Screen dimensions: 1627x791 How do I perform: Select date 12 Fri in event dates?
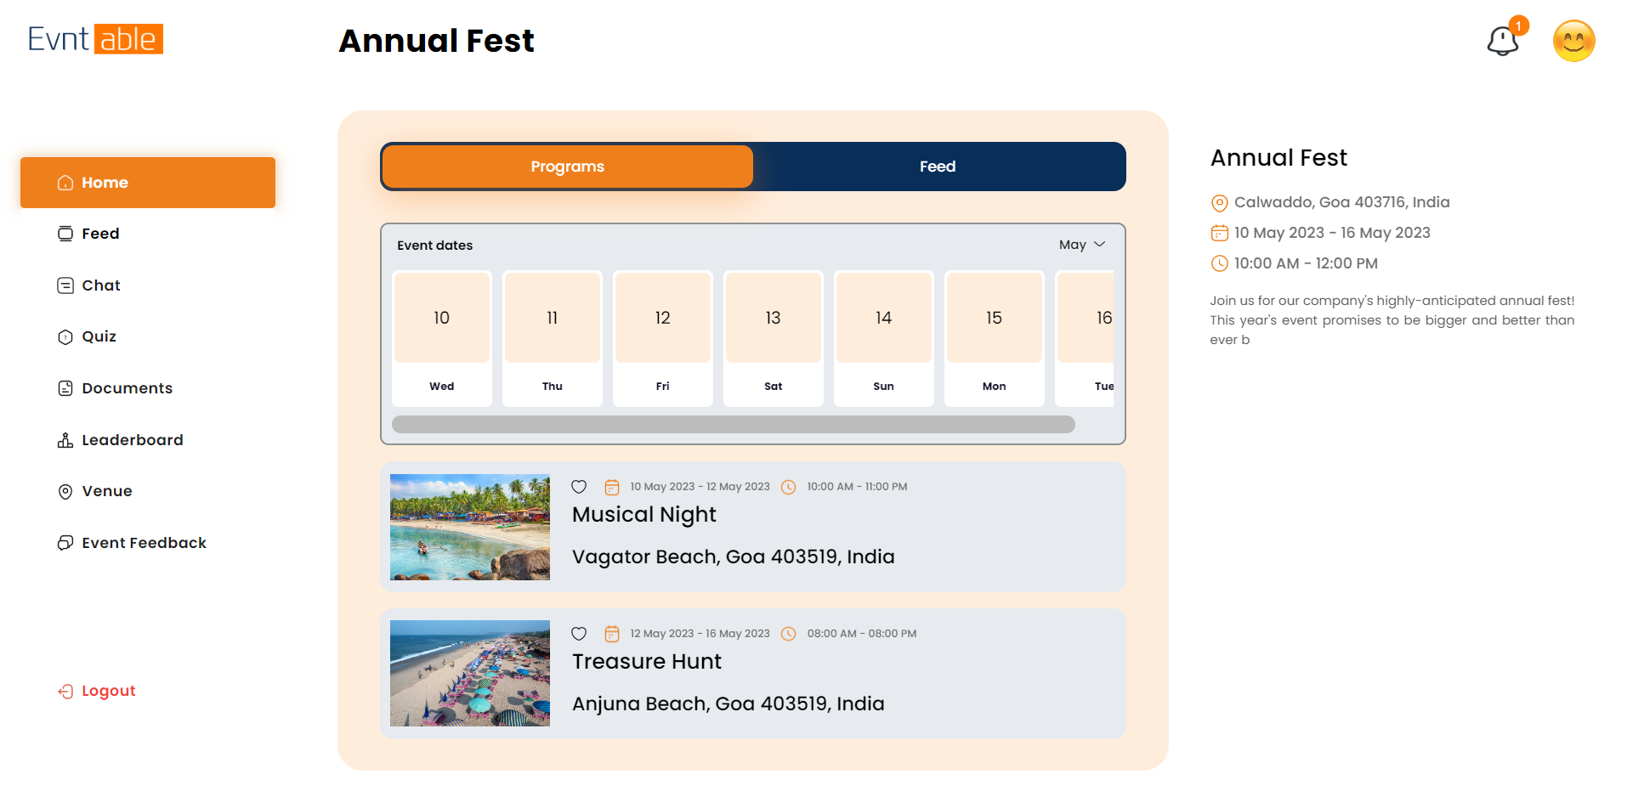click(662, 338)
